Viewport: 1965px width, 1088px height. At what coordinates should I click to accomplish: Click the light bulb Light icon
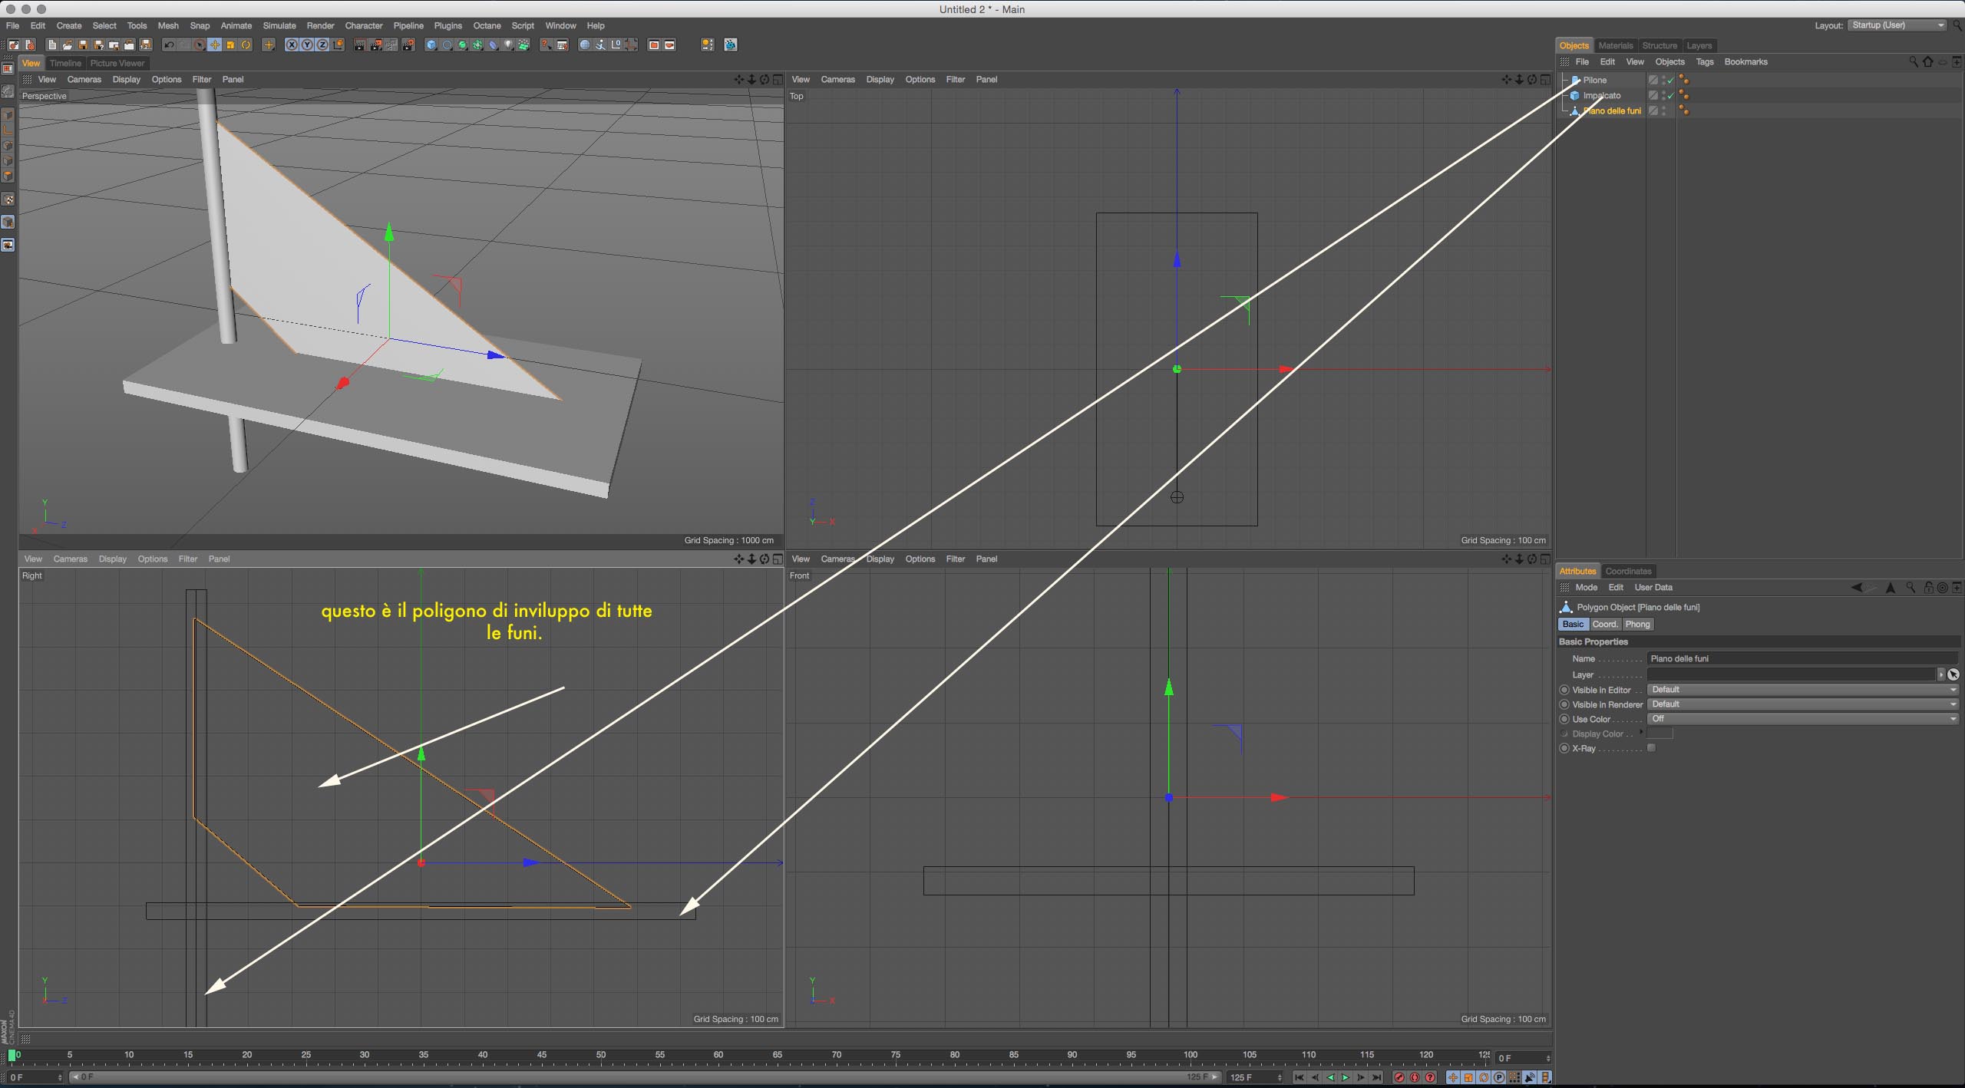point(508,45)
